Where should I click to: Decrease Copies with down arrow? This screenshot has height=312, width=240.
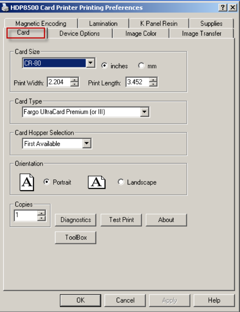[x=41, y=218]
